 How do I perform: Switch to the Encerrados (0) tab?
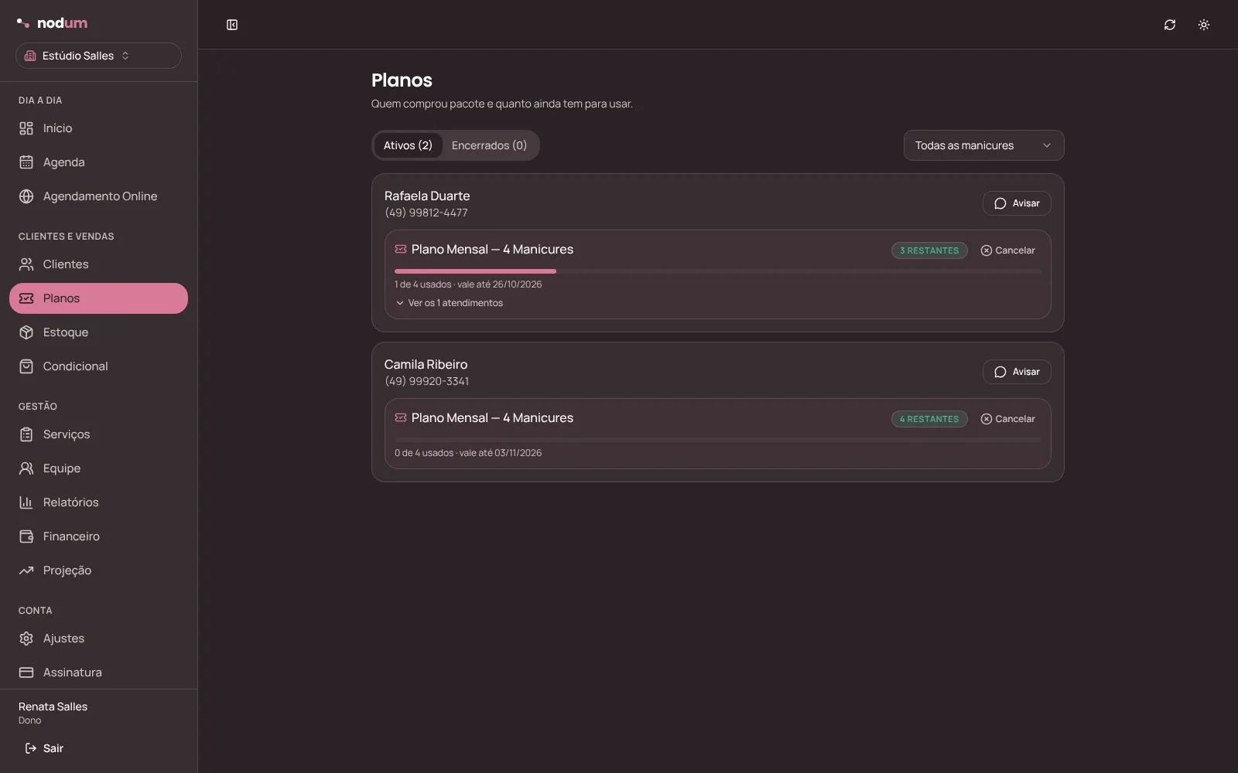(489, 145)
